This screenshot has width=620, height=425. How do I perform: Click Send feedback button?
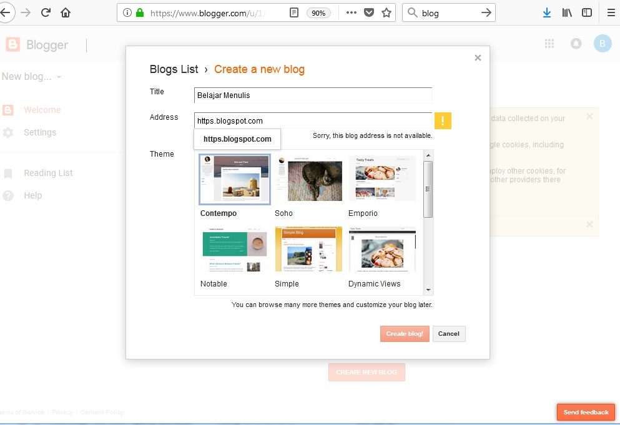click(x=586, y=413)
